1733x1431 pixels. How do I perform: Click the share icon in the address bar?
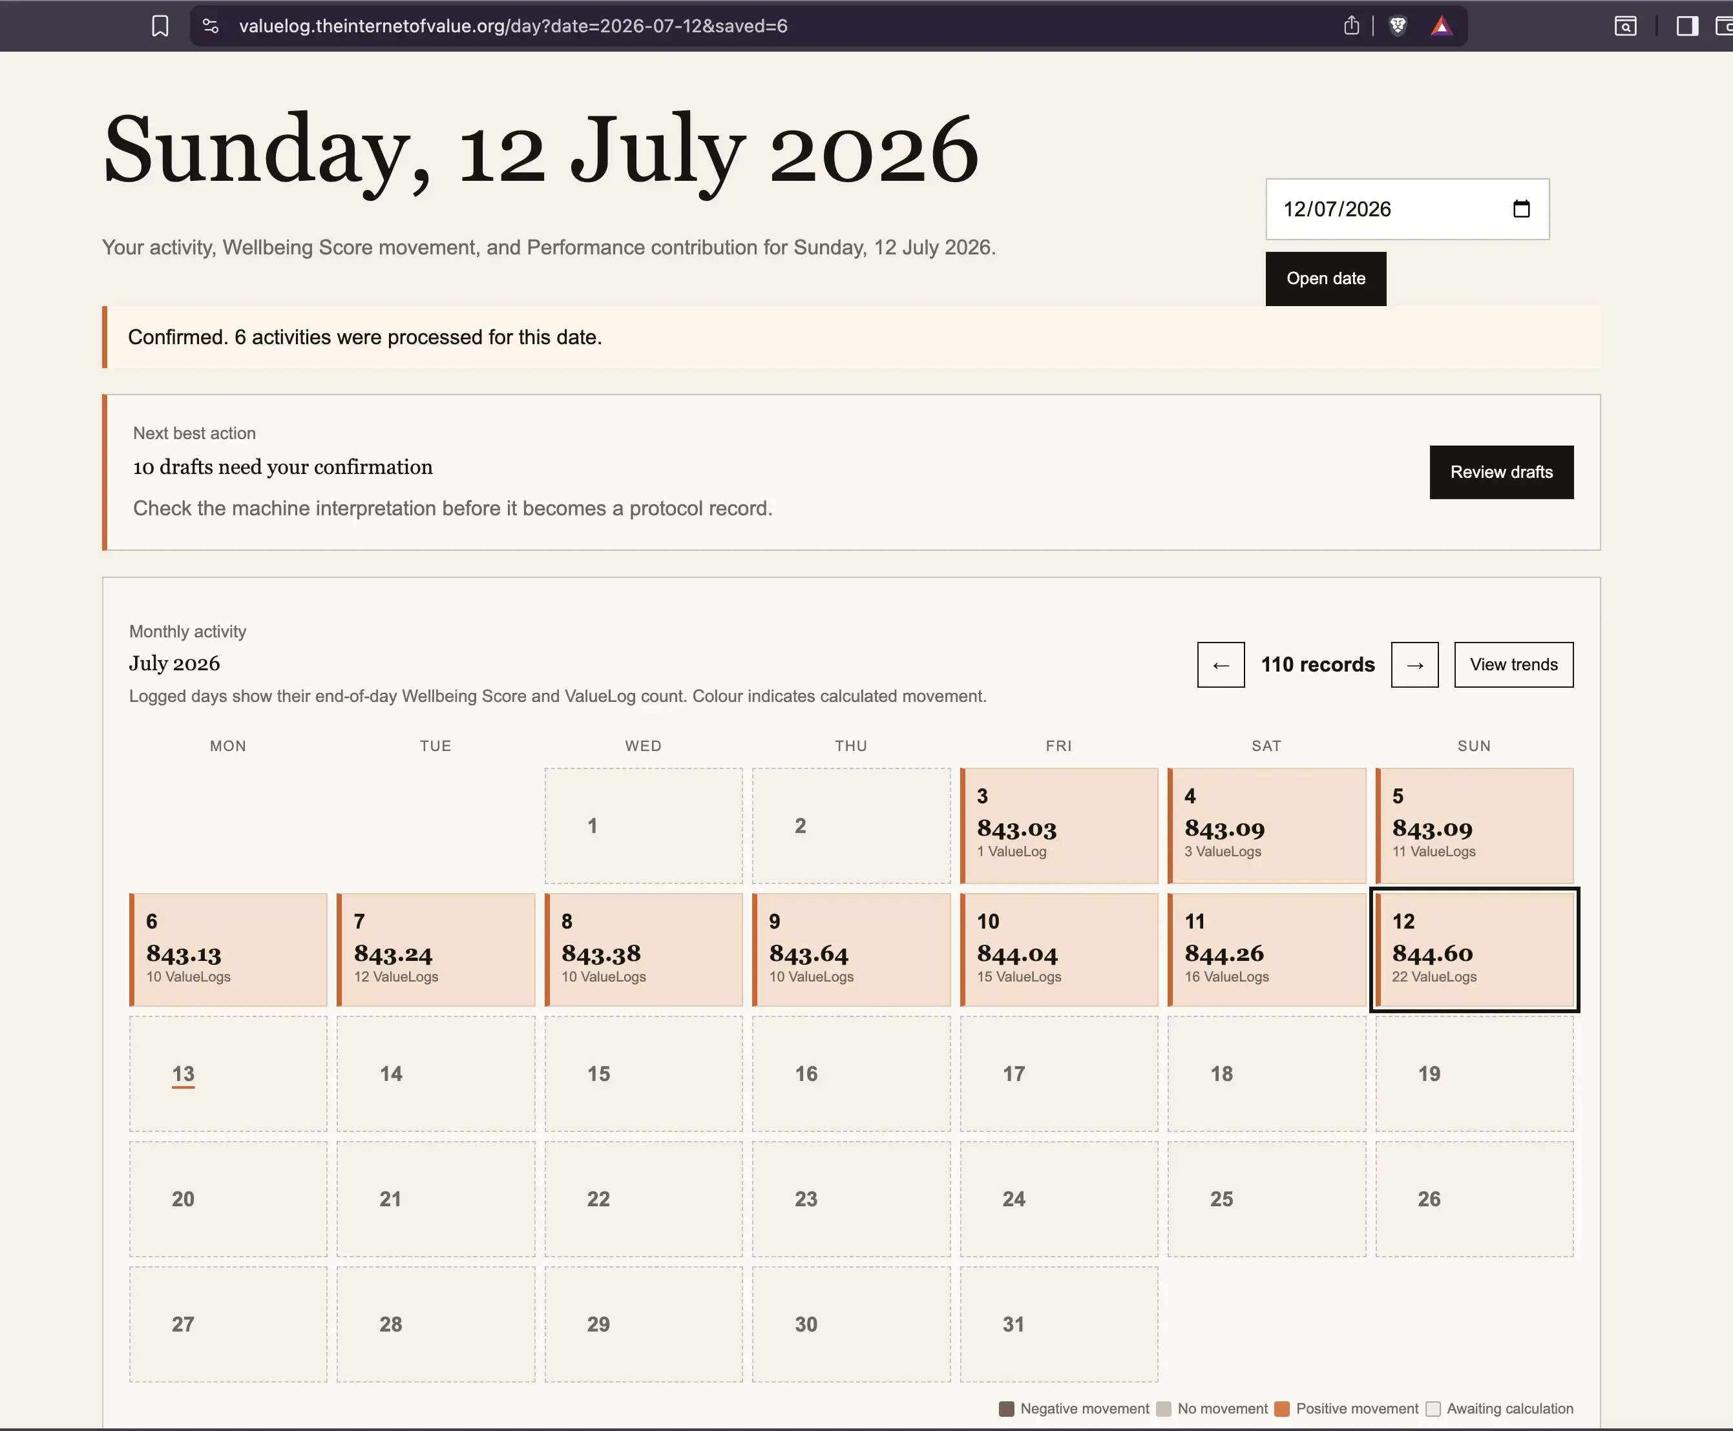1351,26
